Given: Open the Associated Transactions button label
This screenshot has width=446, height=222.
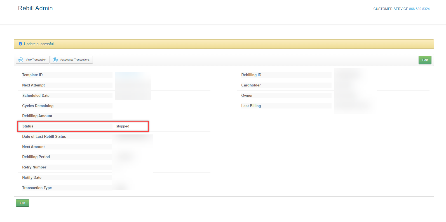Looking at the screenshot, I should (x=75, y=60).
